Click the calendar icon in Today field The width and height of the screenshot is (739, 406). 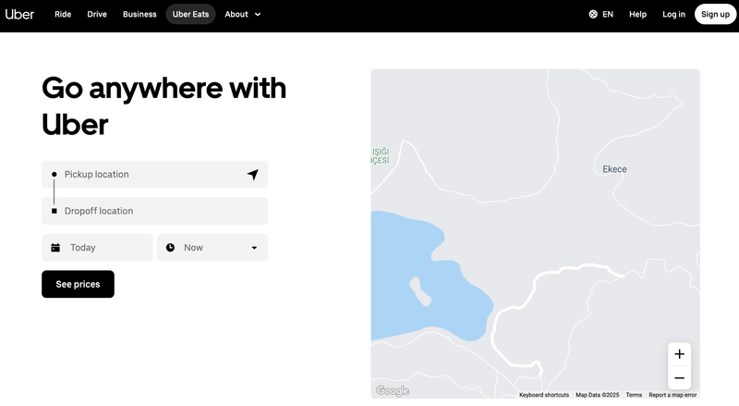pyautogui.click(x=55, y=247)
